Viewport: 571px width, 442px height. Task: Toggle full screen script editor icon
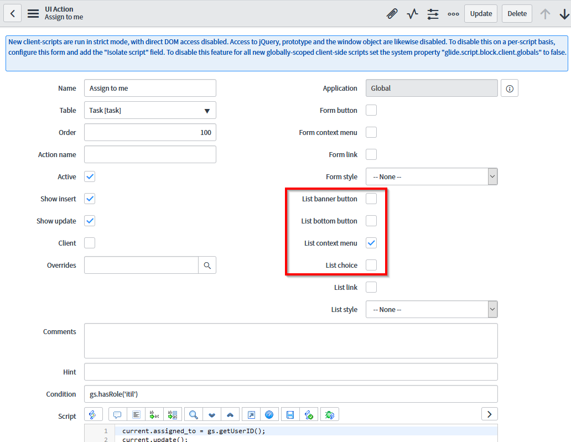(x=251, y=414)
